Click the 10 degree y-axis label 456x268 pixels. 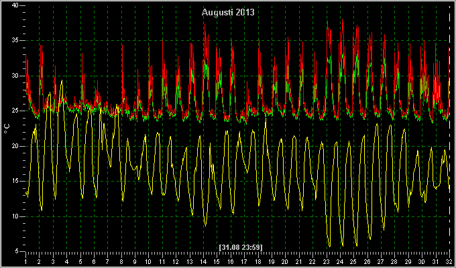(15, 216)
